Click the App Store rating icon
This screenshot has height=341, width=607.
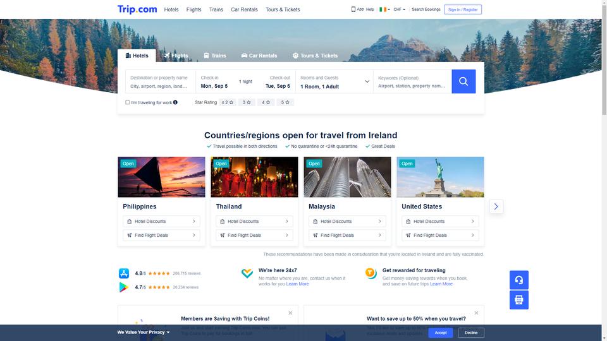(x=124, y=273)
